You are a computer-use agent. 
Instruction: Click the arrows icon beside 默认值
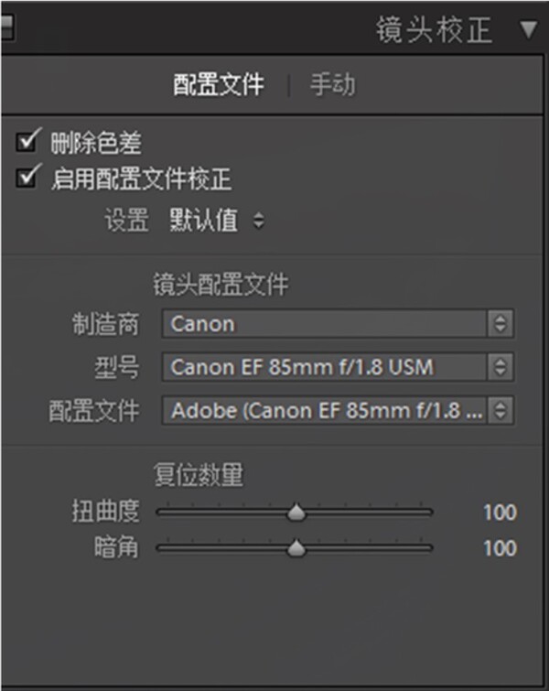259,221
